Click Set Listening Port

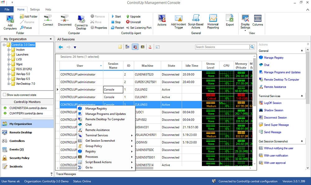tap(139, 28)
